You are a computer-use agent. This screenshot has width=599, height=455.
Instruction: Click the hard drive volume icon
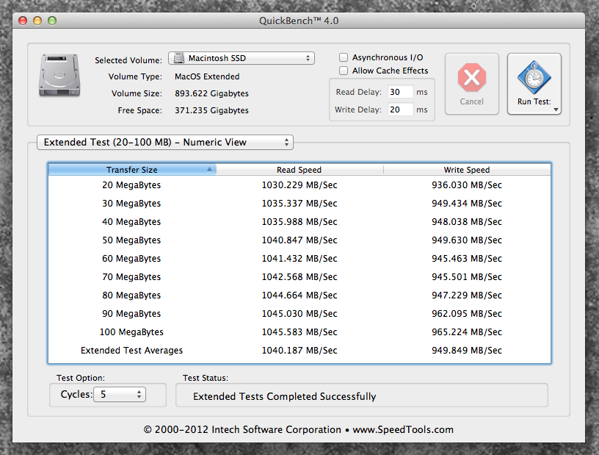click(x=59, y=75)
